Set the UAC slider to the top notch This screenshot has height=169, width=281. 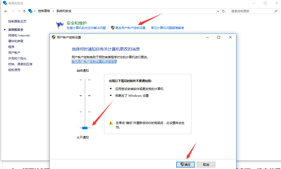[x=85, y=80]
